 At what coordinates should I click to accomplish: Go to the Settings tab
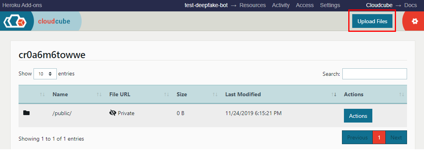[x=330, y=5]
